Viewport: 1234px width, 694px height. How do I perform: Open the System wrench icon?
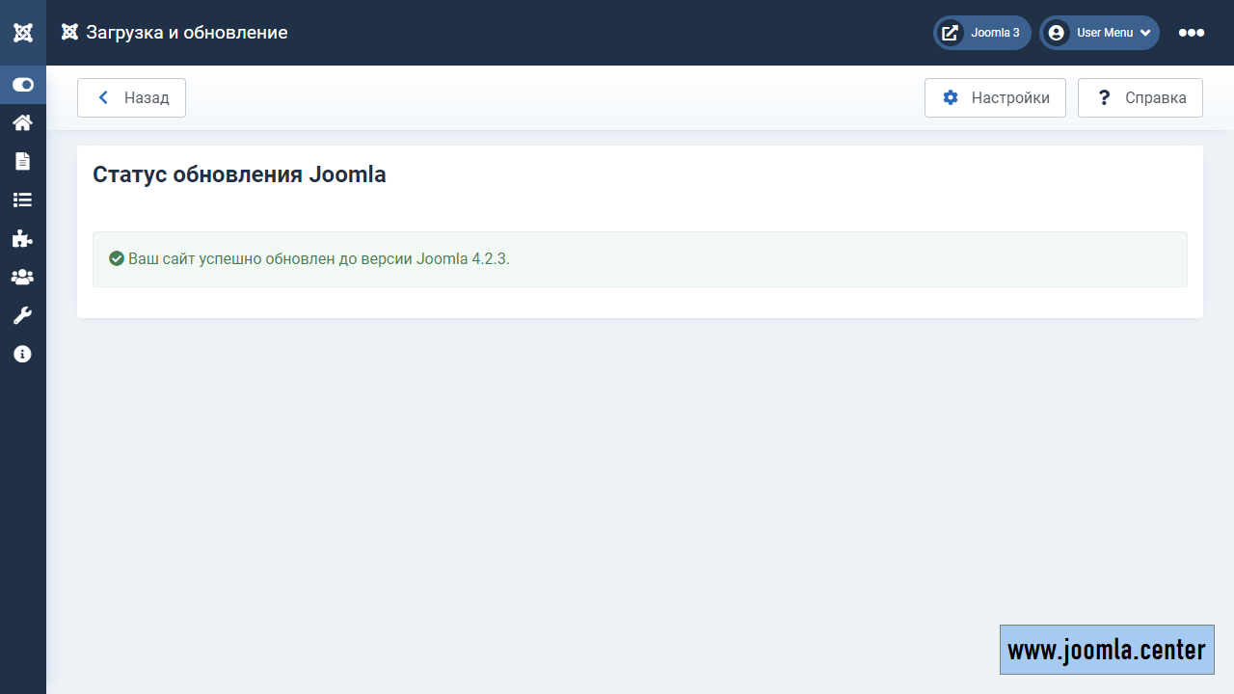click(x=22, y=315)
